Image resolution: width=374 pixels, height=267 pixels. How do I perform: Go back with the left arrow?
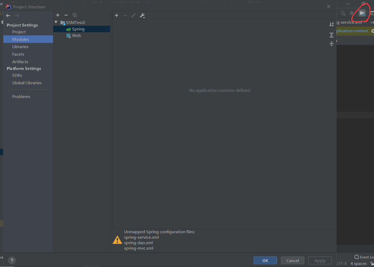8,16
